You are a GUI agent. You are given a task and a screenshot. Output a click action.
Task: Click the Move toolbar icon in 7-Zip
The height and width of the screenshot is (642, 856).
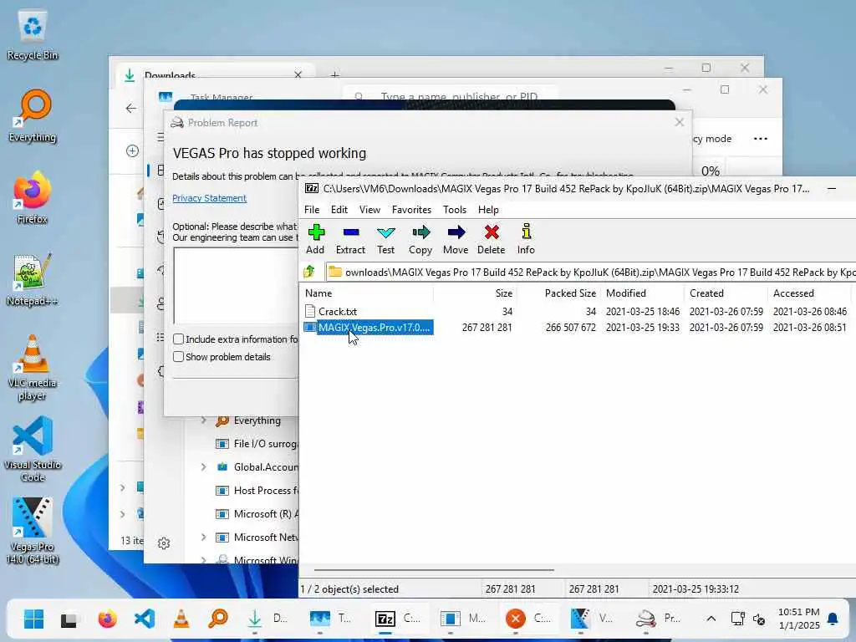(456, 239)
